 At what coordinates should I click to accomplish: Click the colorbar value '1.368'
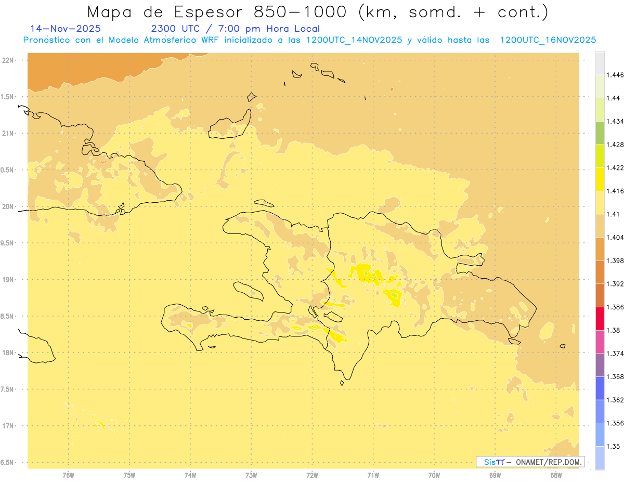point(614,377)
